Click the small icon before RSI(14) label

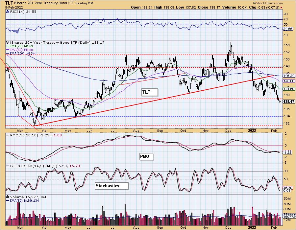pyautogui.click(x=8, y=11)
